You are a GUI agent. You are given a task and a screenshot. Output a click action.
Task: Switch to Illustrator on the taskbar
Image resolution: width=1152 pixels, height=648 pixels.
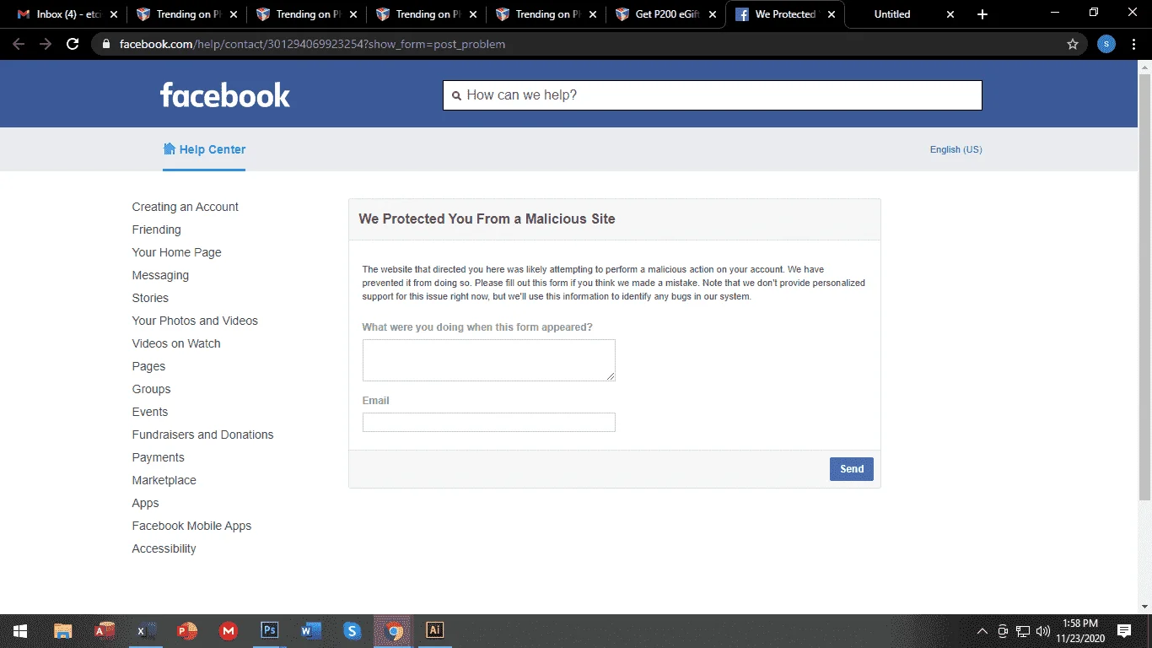(x=435, y=630)
